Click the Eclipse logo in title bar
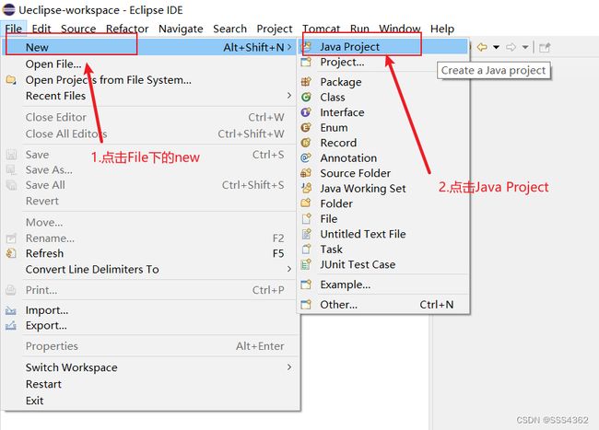Viewport: 599px width, 430px height. point(8,9)
